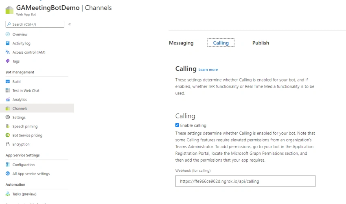The height and width of the screenshot is (204, 346).
Task: Collapse the sidebar with the double-chevron
Action: coord(70,24)
